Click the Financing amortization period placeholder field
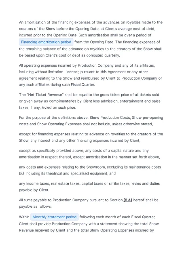Image resolution: width=182 pixels, height=257 pixels. pos(46,42)
